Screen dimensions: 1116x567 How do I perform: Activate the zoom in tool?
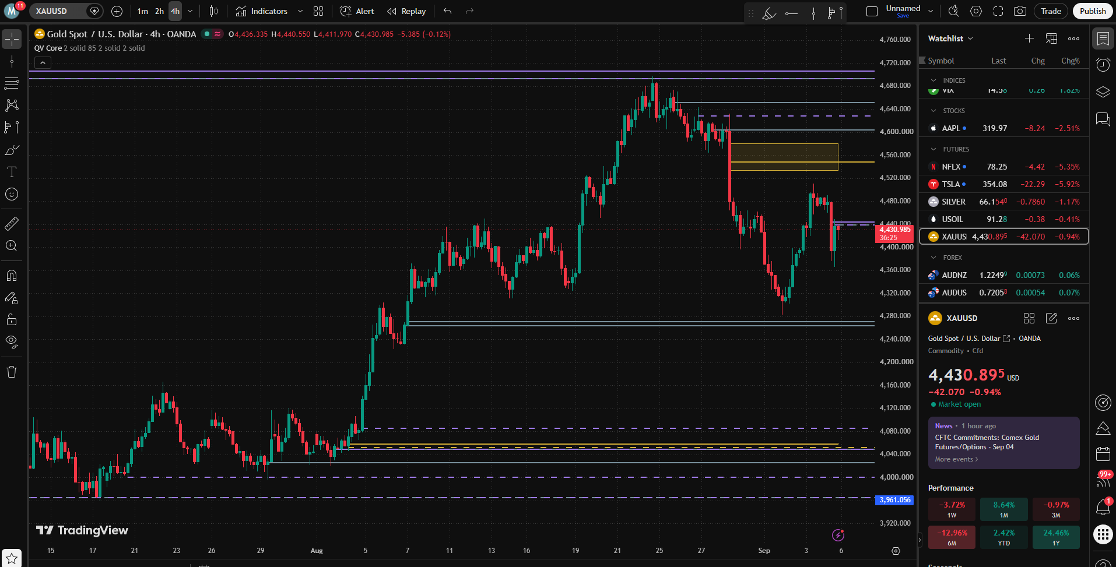(x=12, y=245)
